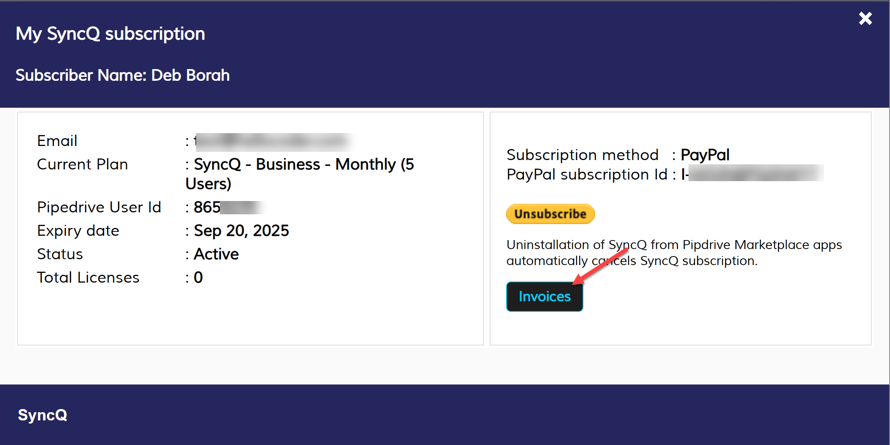Click the Total Licenses value 0
The image size is (890, 445).
click(198, 278)
